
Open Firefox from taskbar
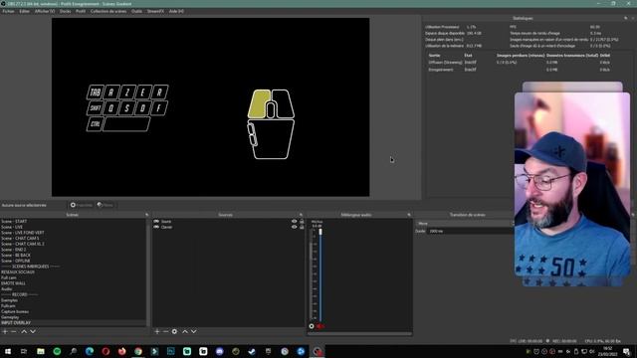tap(121, 351)
